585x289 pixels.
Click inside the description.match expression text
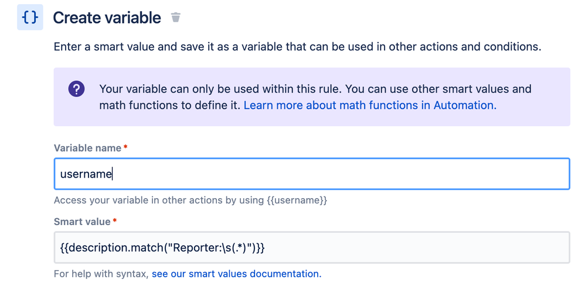[162, 247]
